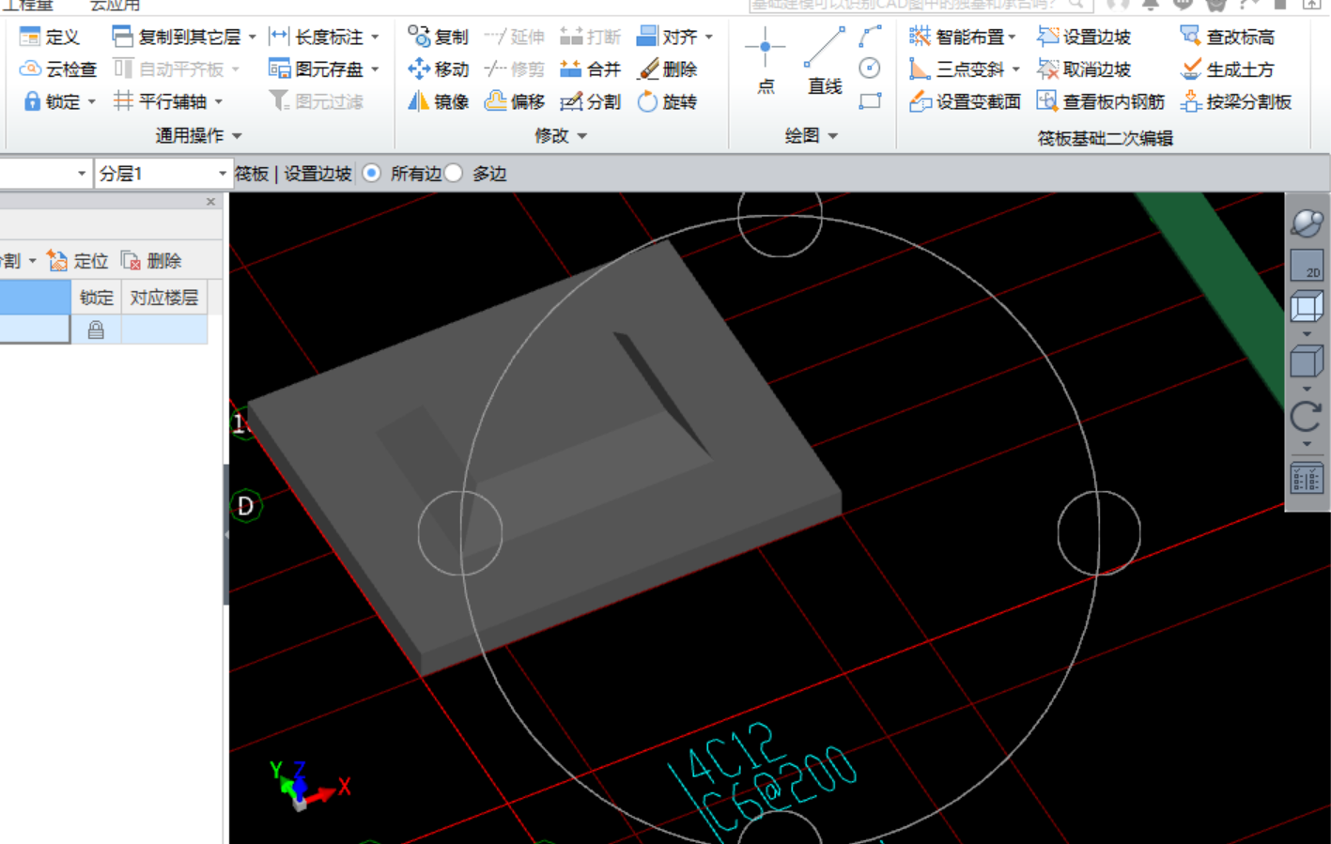Expand the 通用操作 group dropdown
Image resolution: width=1331 pixels, height=844 pixels.
237,136
